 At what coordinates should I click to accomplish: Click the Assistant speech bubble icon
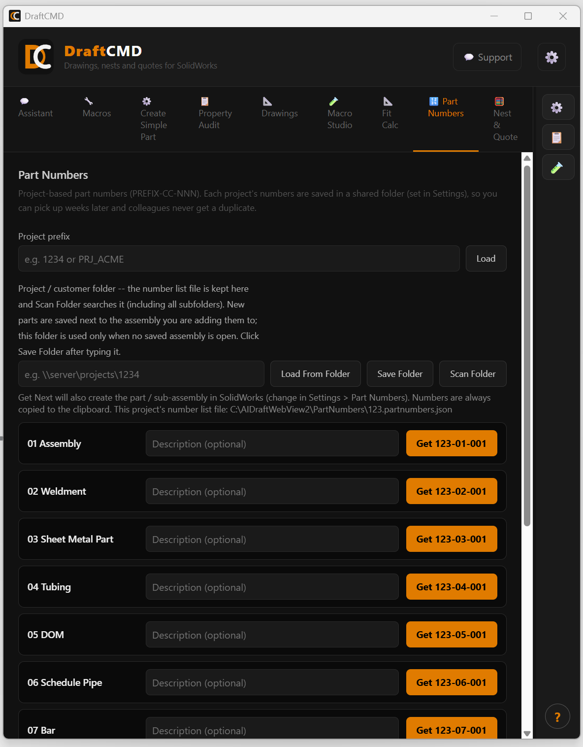point(24,102)
